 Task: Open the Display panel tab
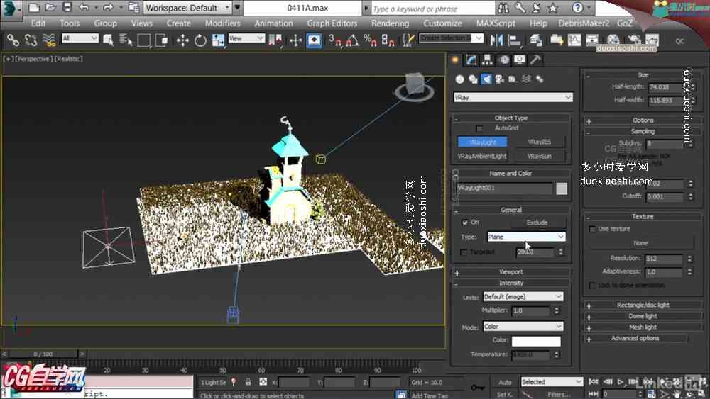coord(520,60)
